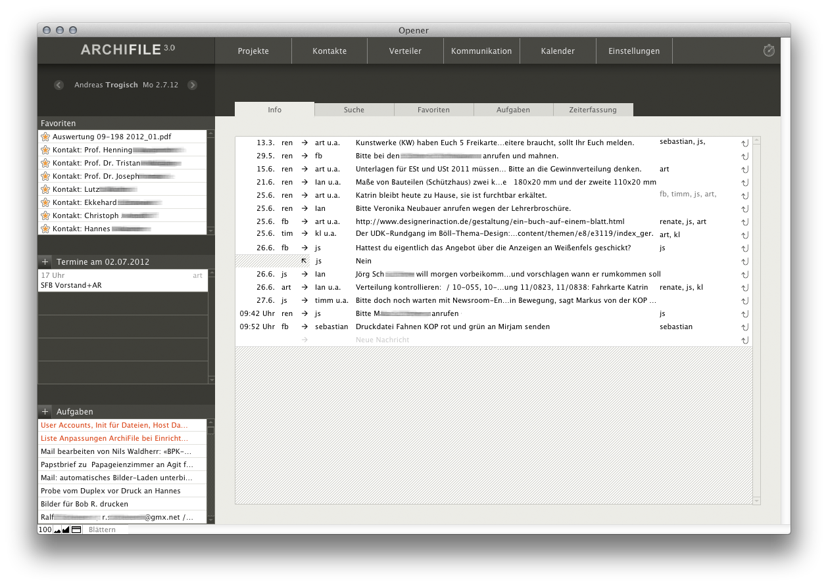Toggle the status area window icon
828x586 pixels.
coord(76,530)
